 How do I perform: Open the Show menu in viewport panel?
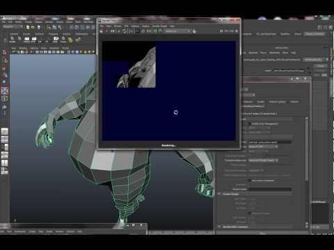(x=44, y=48)
